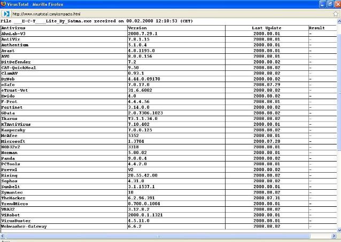Select the Authentium antivirus name
Viewport: 341px width, 242px height.
tap(15, 45)
